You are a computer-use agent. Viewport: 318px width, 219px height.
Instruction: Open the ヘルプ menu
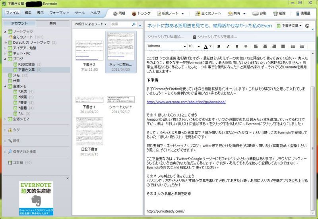pyautogui.click(x=95, y=13)
